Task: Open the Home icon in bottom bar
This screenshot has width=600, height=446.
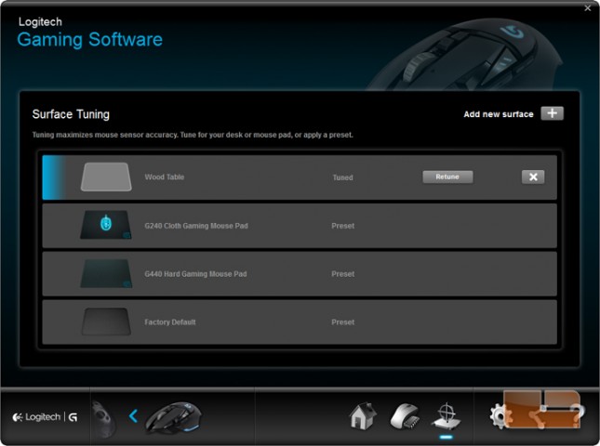Action: [363, 416]
